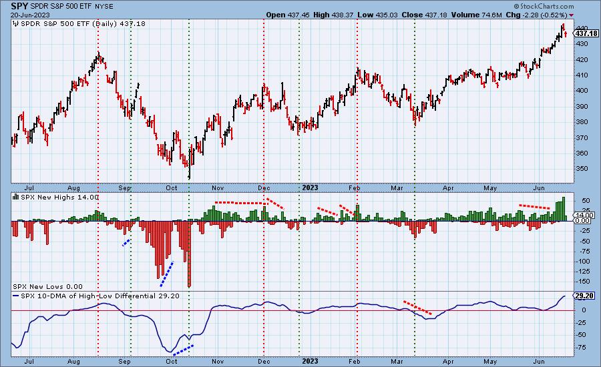601x367 pixels.
Task: Click the blue line marker before SPX 10-DMA
Action: tap(16, 296)
